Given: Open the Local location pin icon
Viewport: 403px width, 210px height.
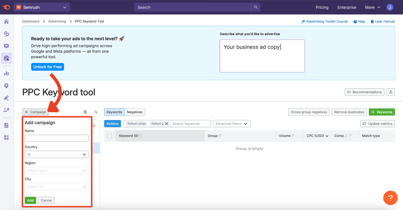Looking at the screenshot, I should click(7, 86).
